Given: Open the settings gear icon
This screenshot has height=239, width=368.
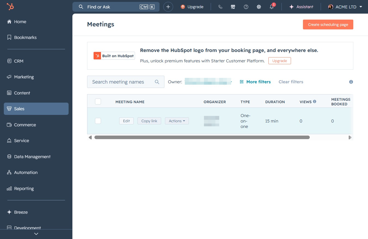Looking at the screenshot, I should click(259, 7).
